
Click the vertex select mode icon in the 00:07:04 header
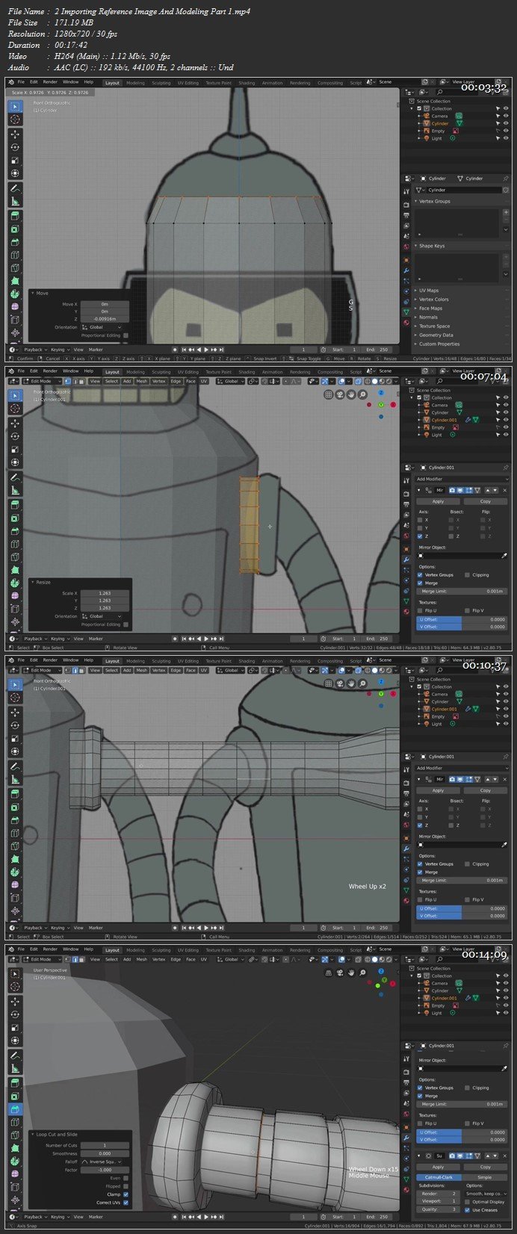[x=66, y=381]
